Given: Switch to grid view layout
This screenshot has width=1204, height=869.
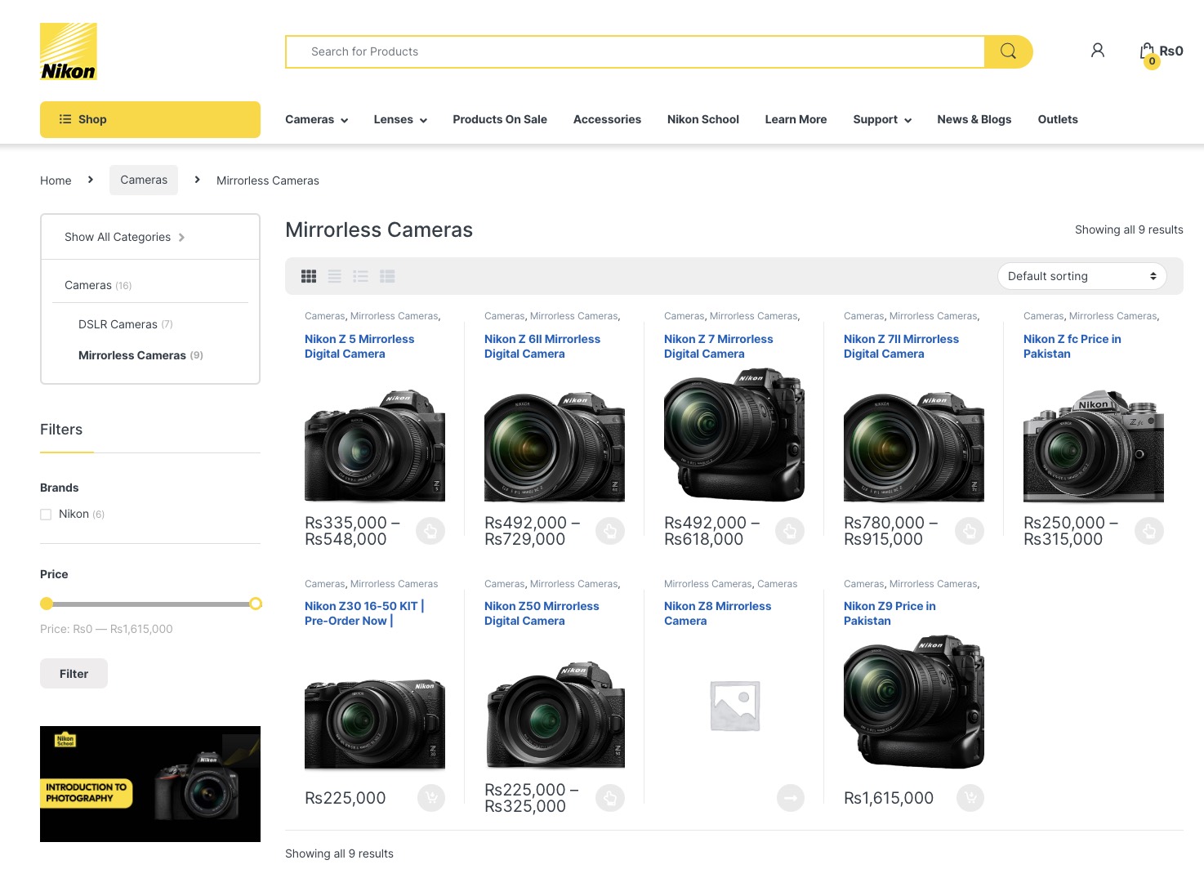Looking at the screenshot, I should [x=309, y=277].
